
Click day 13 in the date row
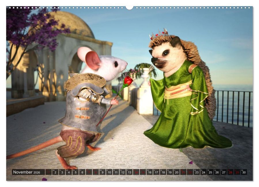pyautogui.click(x=129, y=172)
